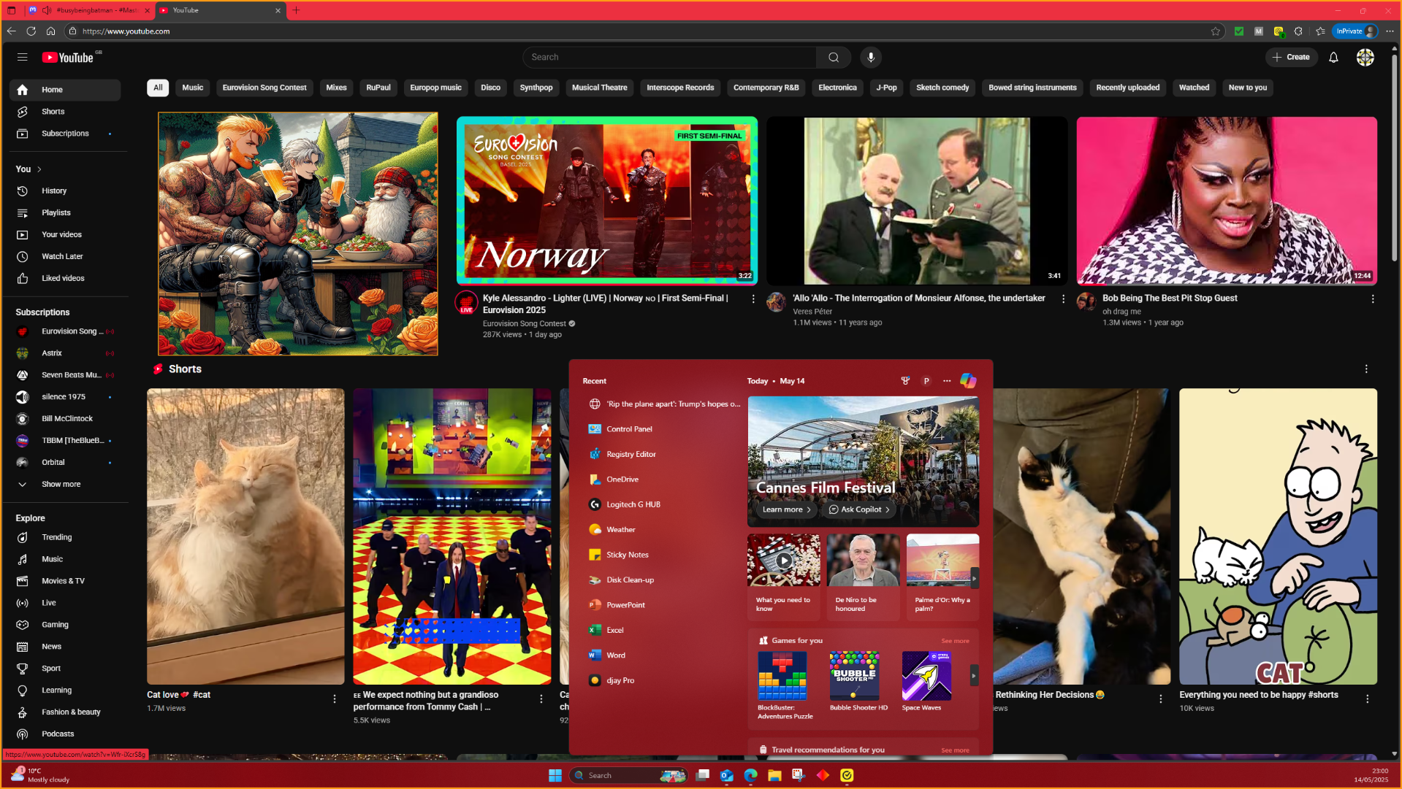Click the Windows Start button
This screenshot has width=1402, height=789.
pos(555,775)
